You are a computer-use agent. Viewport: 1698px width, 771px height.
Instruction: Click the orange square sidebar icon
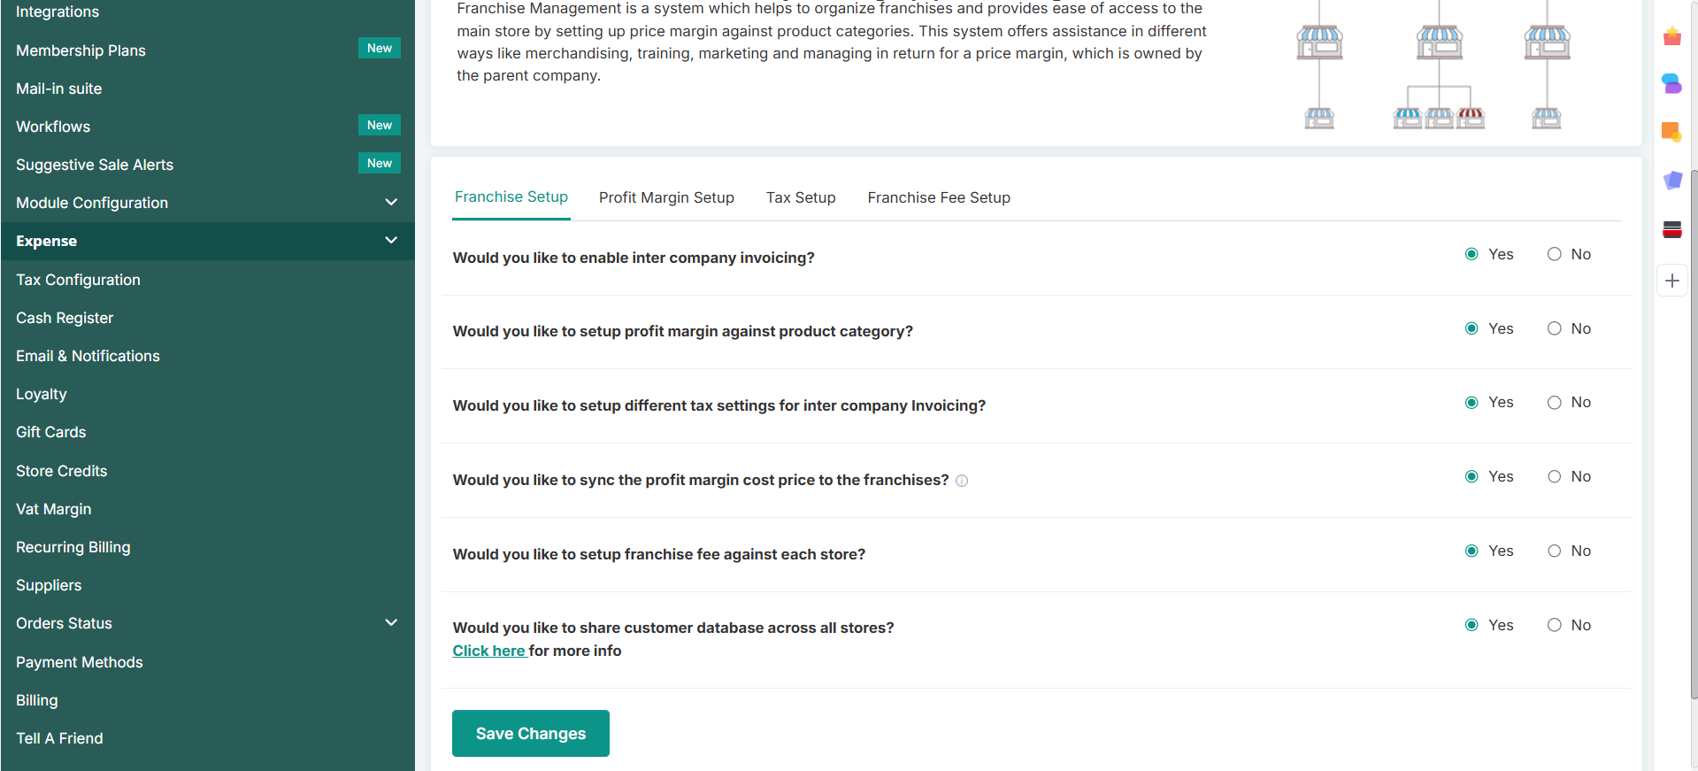tap(1671, 132)
